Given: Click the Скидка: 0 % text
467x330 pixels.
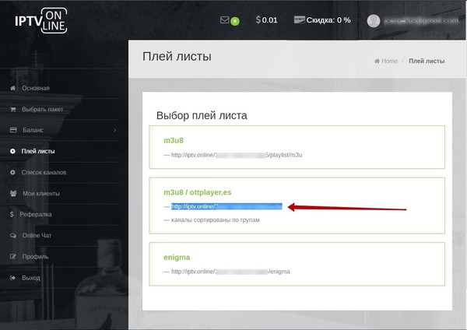Looking at the screenshot, I should (328, 20).
